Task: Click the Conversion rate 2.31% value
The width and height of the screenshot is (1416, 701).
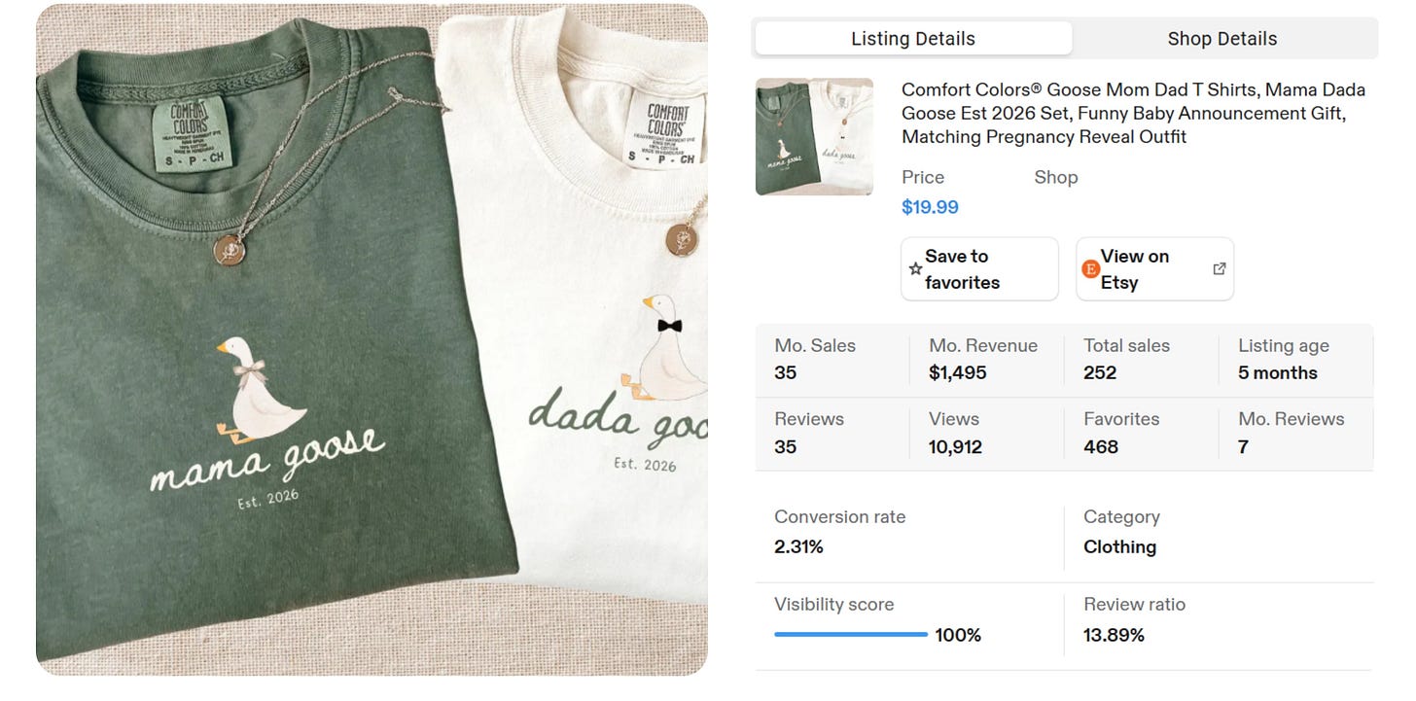Action: pos(798,547)
